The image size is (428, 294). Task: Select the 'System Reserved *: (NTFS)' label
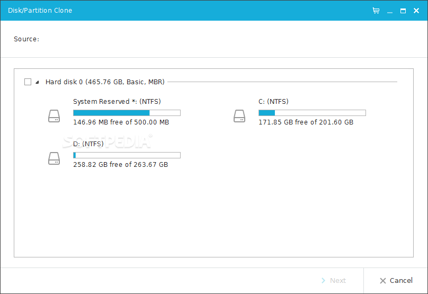coord(117,102)
